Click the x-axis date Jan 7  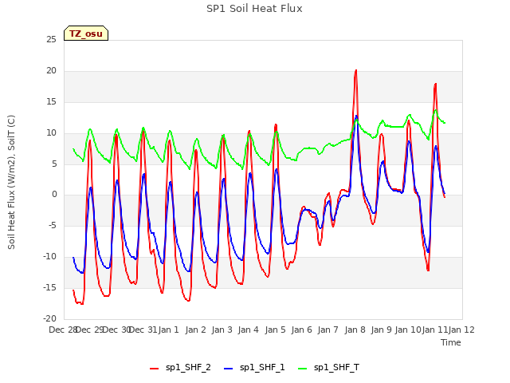coord(328,330)
